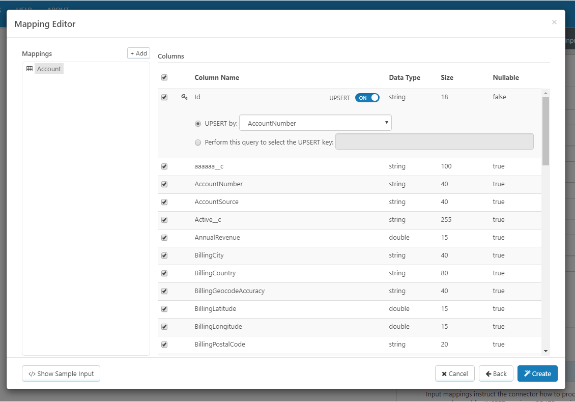
Task: Click the Create button
Action: coord(537,374)
